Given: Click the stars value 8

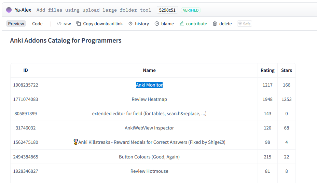Looking at the screenshot, I should click(x=287, y=171).
